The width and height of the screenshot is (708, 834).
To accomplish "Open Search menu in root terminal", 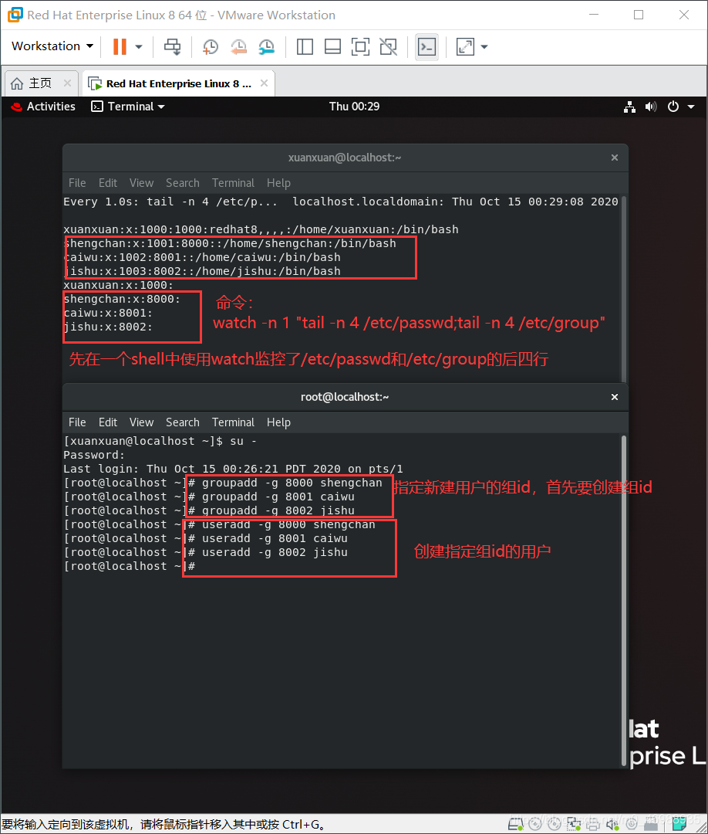I will (x=183, y=422).
